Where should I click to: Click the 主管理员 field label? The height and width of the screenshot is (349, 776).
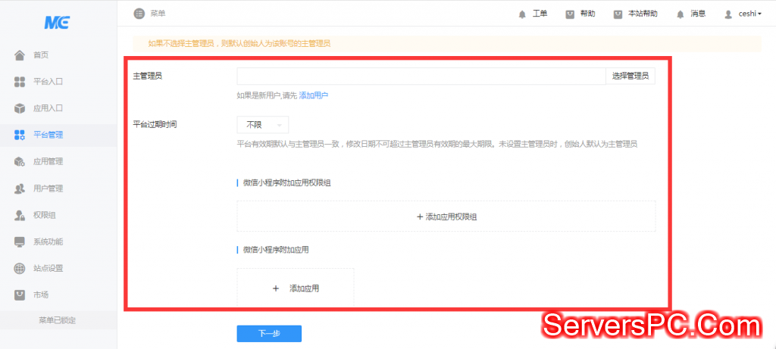pyautogui.click(x=148, y=76)
